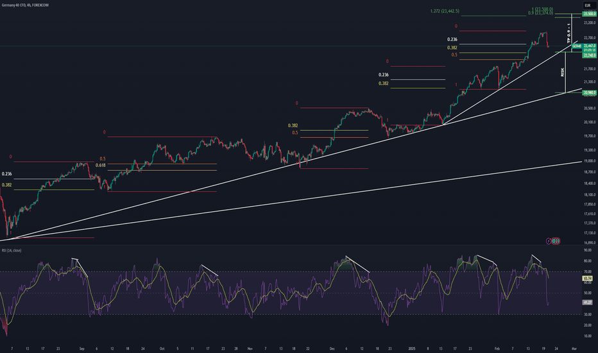Open the EUR currency dropdown
The width and height of the screenshot is (598, 353).
tap(587, 5)
